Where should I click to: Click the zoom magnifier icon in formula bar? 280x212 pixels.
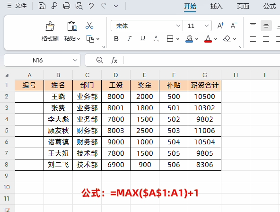pos(100,60)
